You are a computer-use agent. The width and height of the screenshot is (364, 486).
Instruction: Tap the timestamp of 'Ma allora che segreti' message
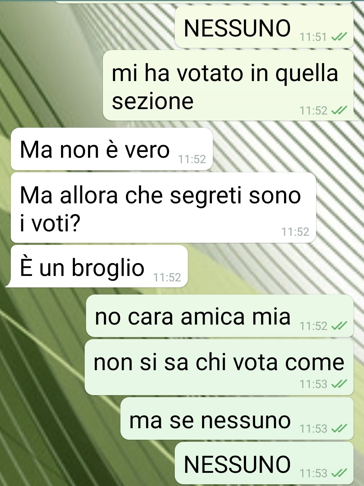pos(295,232)
